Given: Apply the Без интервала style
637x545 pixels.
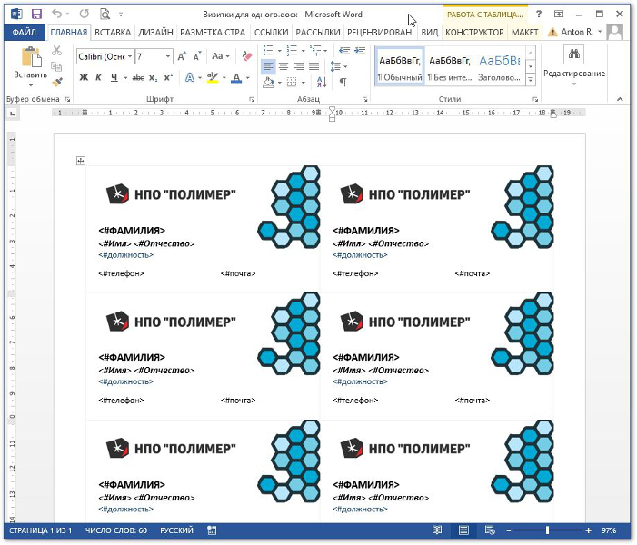Looking at the screenshot, I should tap(450, 66).
